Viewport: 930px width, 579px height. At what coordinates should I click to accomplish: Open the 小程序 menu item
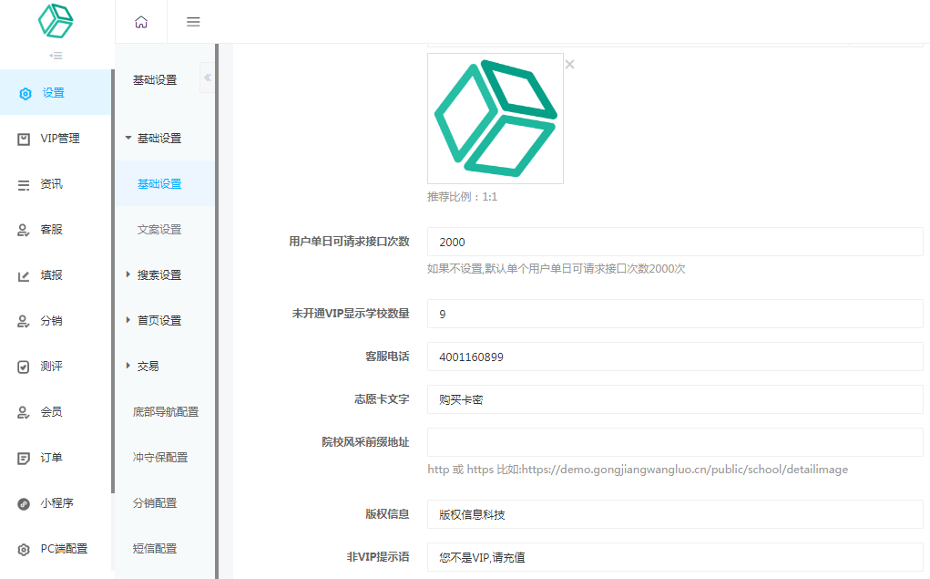56,503
